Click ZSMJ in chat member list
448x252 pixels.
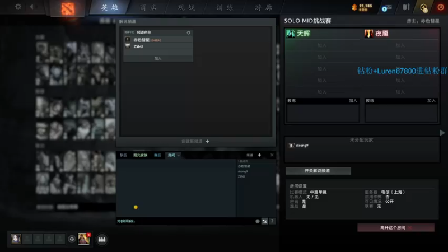[x=241, y=176]
